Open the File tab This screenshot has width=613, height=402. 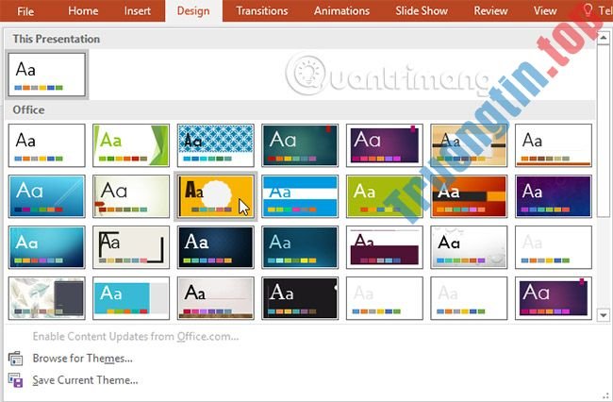[x=25, y=11]
